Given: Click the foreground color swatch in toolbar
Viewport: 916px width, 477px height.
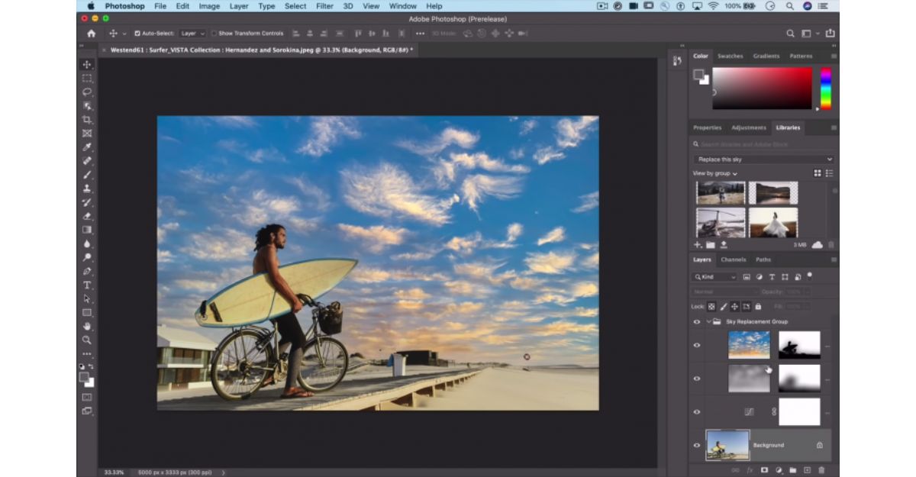Looking at the screenshot, I should (84, 376).
